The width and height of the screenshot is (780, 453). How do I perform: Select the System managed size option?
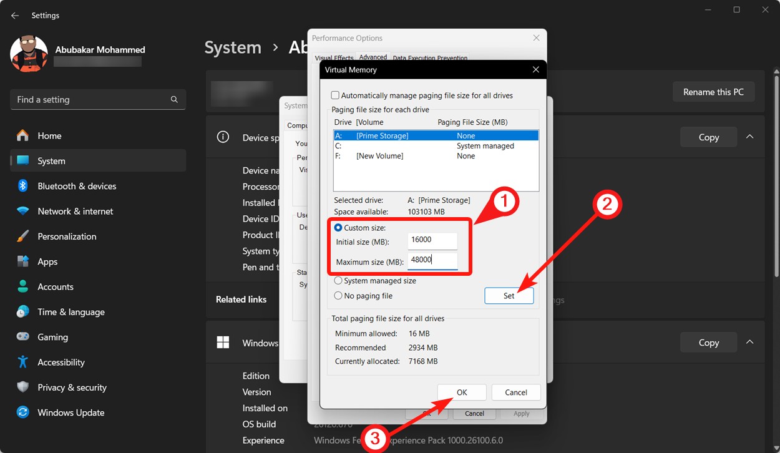coord(338,281)
